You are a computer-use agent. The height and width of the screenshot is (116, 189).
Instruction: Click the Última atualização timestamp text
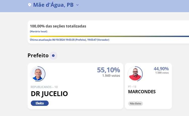(70, 40)
